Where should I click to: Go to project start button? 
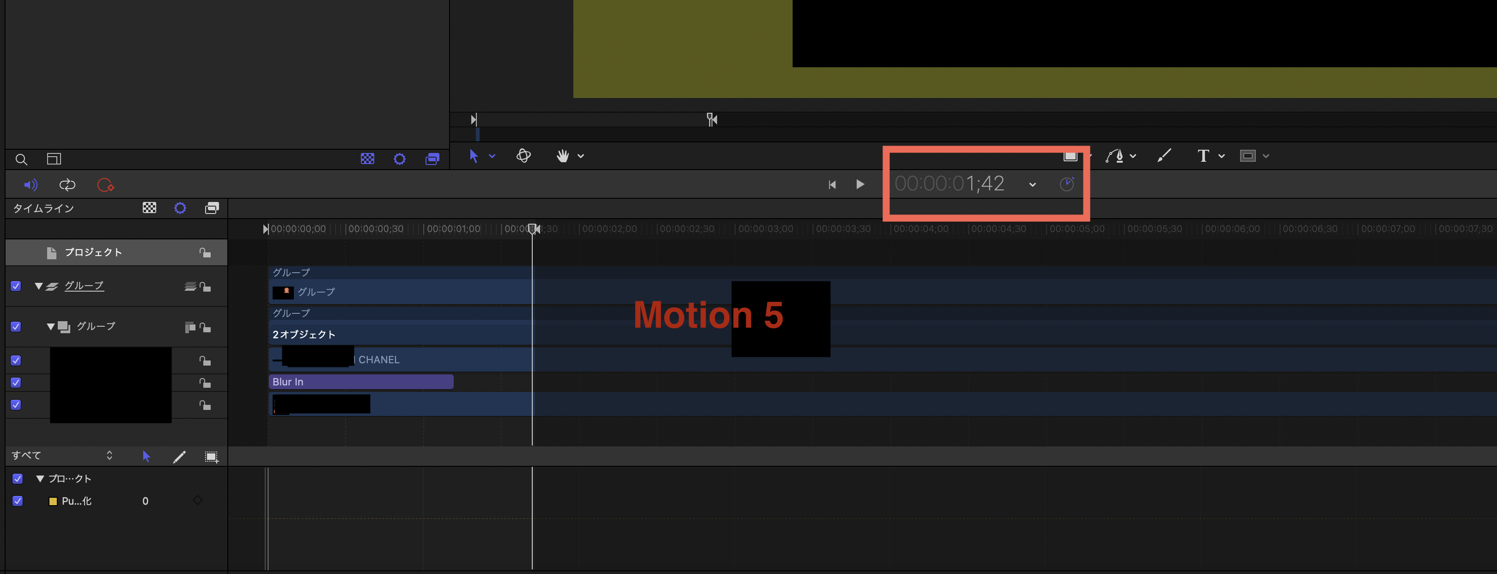(832, 184)
